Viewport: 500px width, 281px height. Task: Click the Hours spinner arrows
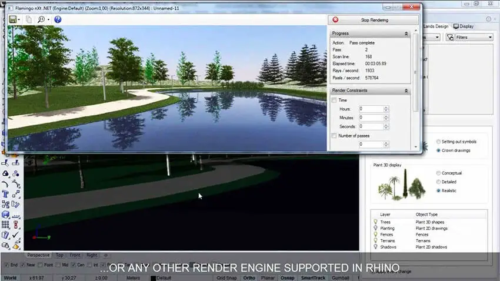point(386,109)
